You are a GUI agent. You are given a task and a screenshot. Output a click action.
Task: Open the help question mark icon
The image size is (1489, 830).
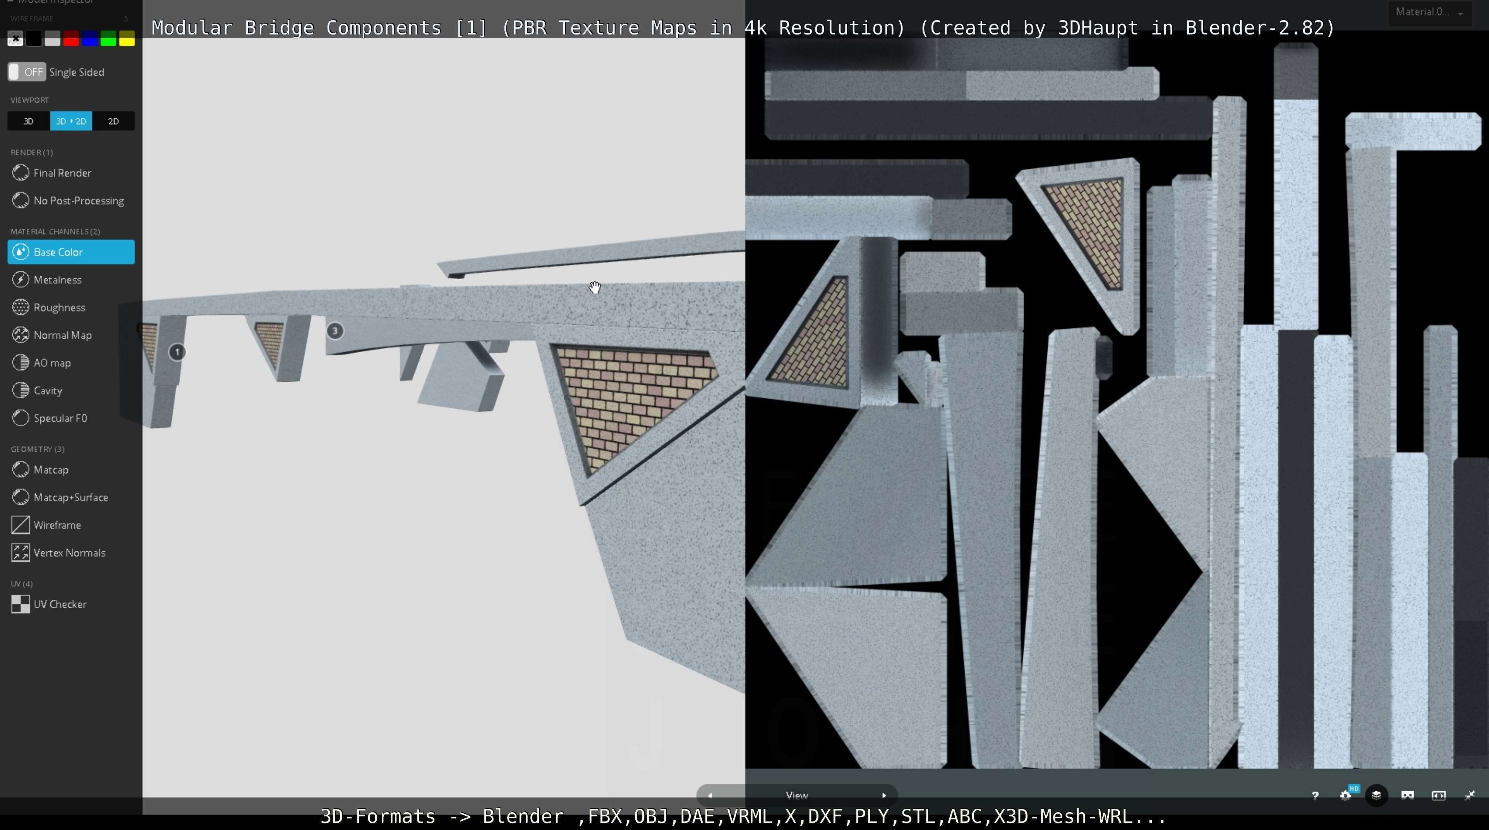pos(1315,796)
